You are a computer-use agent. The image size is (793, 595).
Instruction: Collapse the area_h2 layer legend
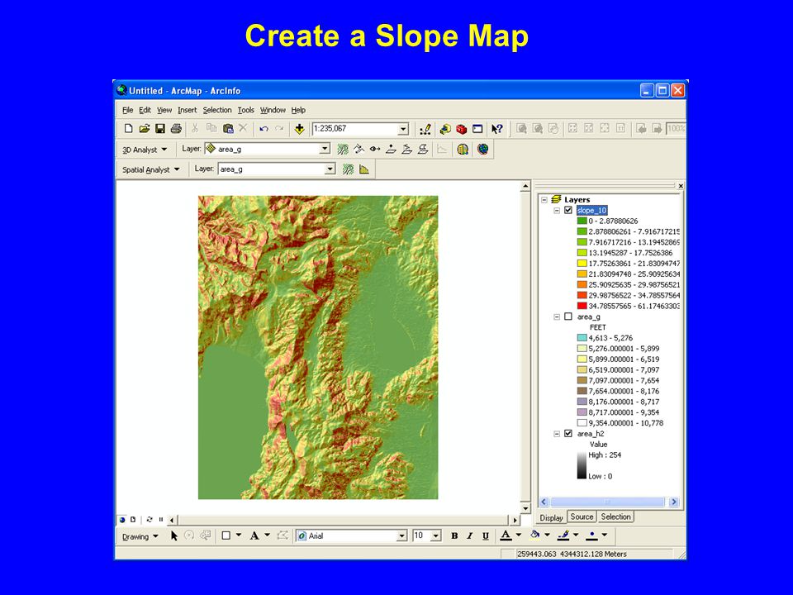pyautogui.click(x=557, y=434)
